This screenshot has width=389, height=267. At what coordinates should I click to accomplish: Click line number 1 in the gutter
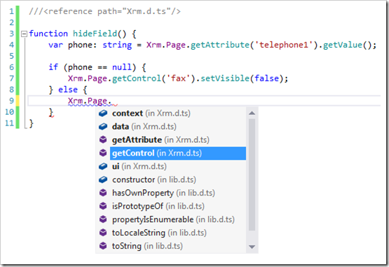[x=11, y=11]
